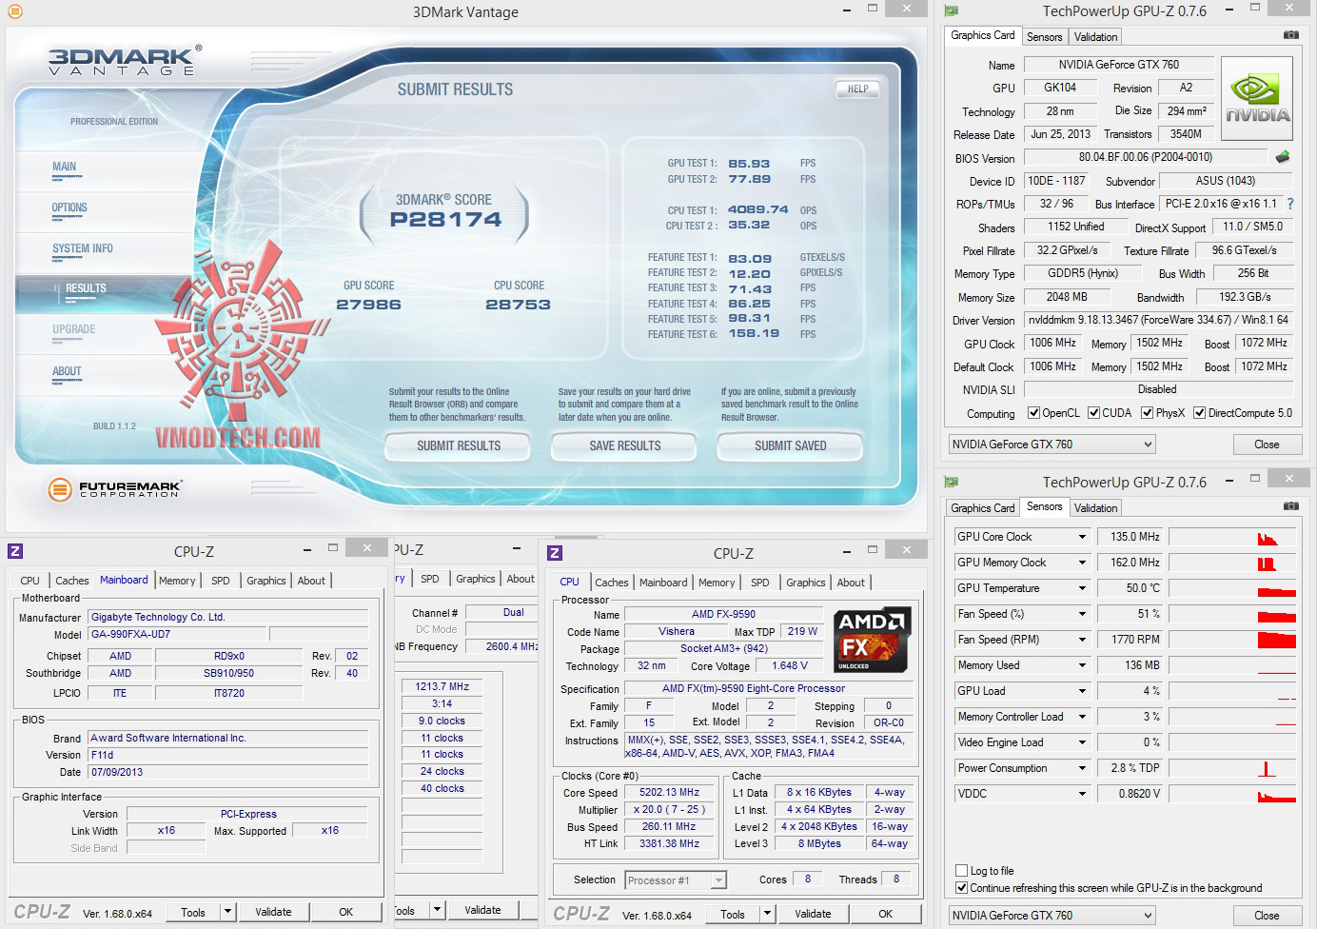
Task: Switch to Memory tab in CPU-Z Mainboard window
Action: point(177,581)
